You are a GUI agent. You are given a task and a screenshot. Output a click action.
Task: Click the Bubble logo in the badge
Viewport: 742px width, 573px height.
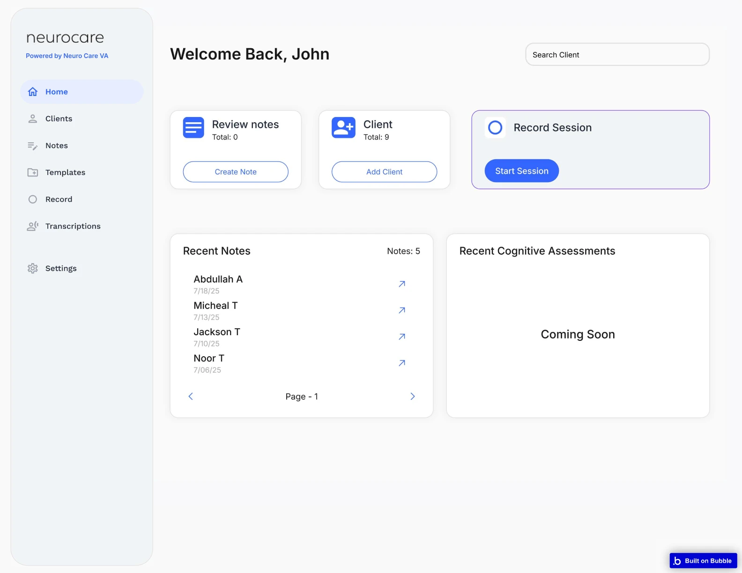click(677, 561)
